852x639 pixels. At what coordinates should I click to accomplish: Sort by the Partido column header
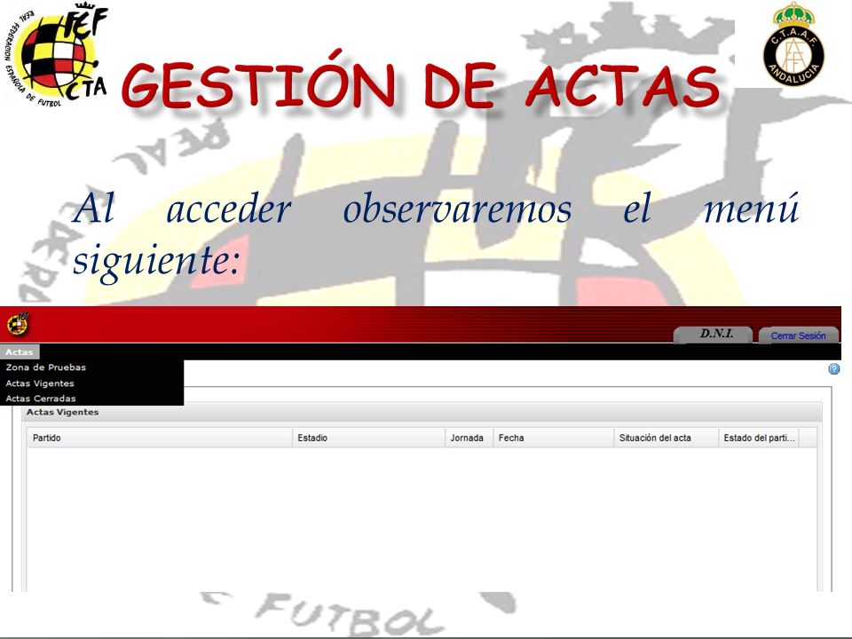pos(160,438)
